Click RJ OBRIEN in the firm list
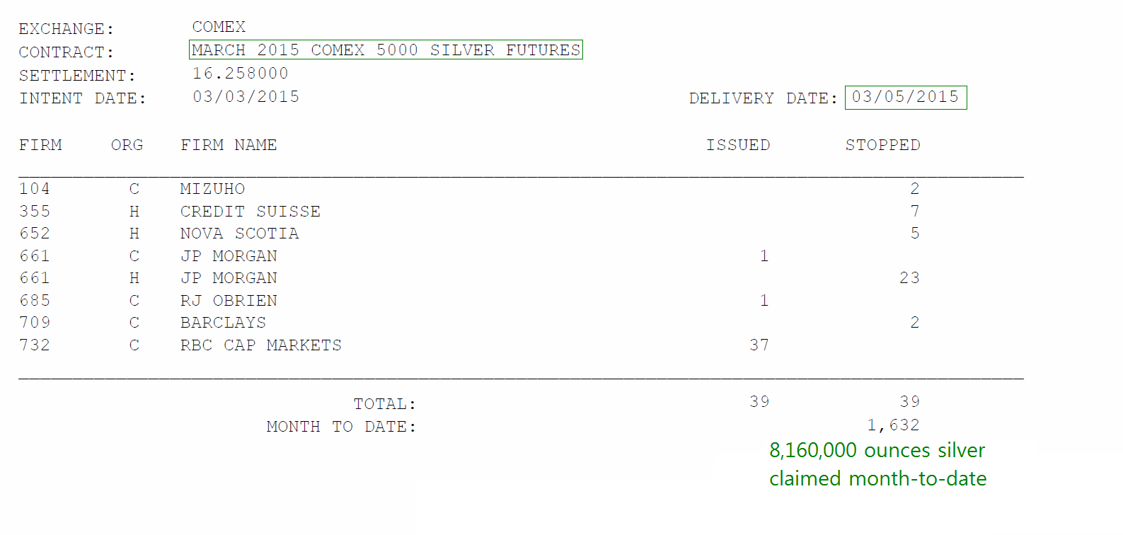1123x535 pixels. [229, 301]
